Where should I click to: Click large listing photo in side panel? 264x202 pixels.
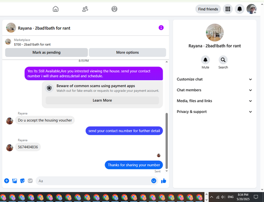coord(215,33)
